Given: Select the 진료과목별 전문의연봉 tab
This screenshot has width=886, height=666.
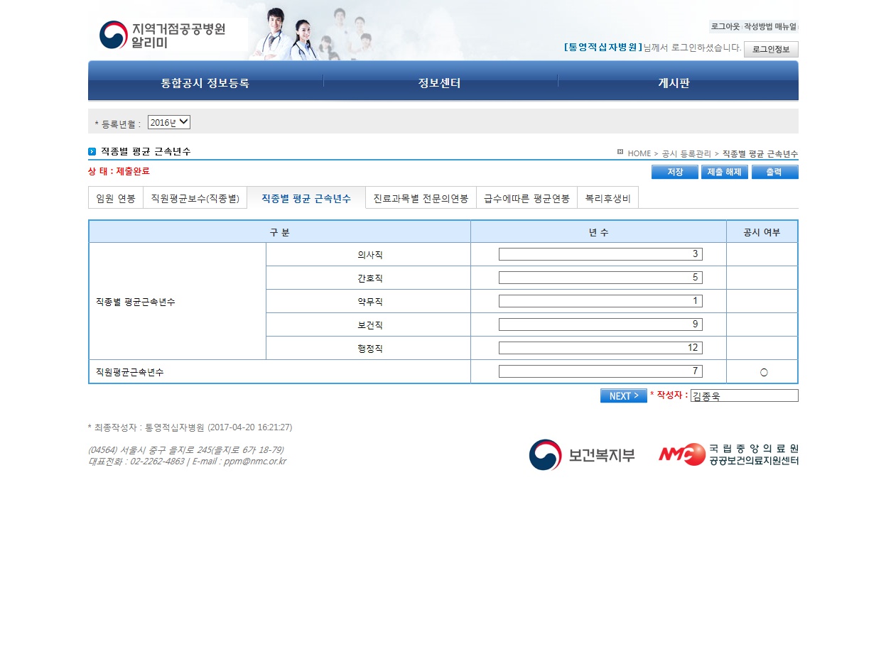Looking at the screenshot, I should pyautogui.click(x=421, y=198).
